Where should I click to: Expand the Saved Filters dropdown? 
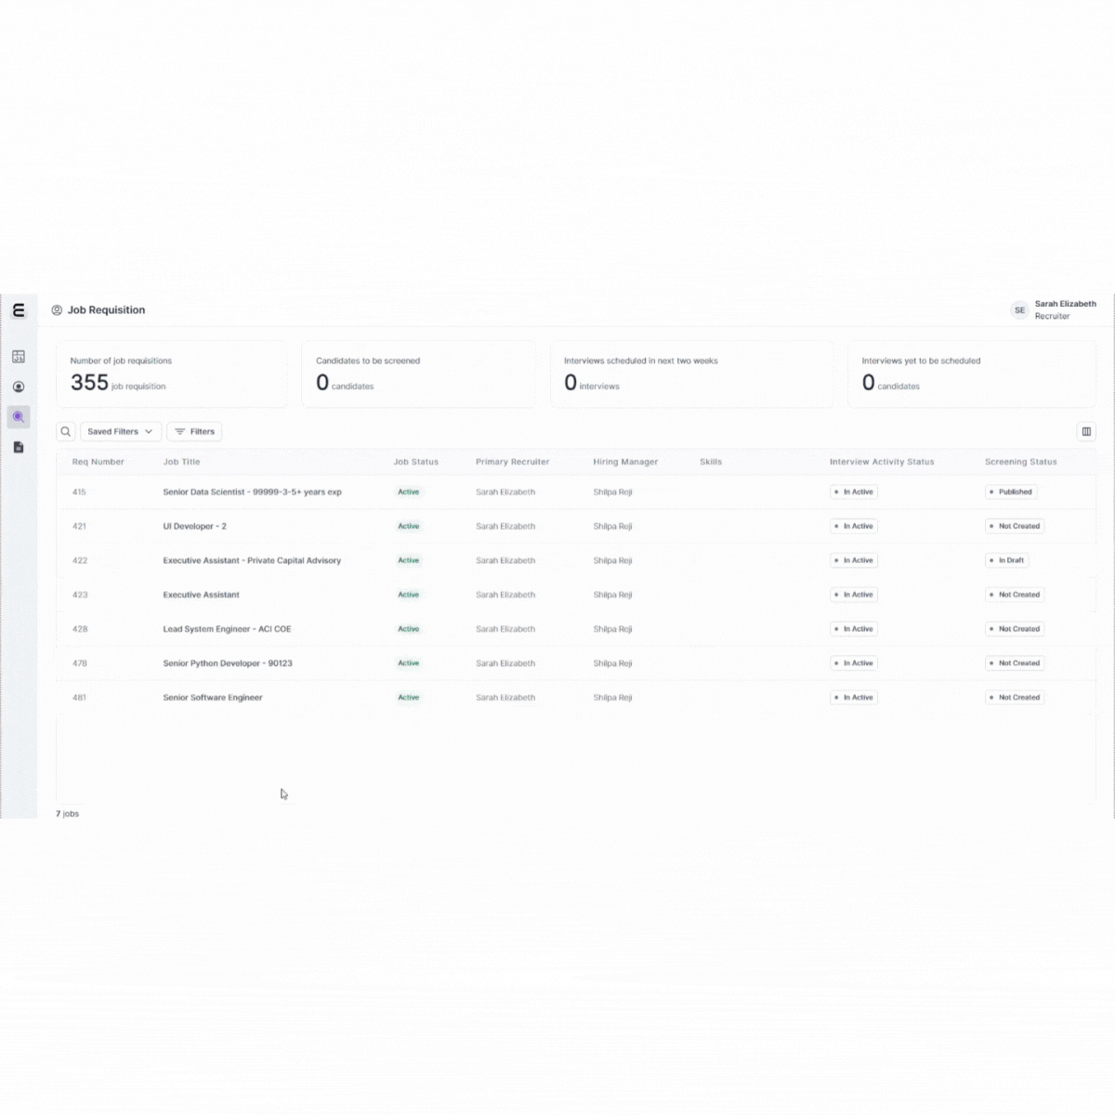pos(120,431)
